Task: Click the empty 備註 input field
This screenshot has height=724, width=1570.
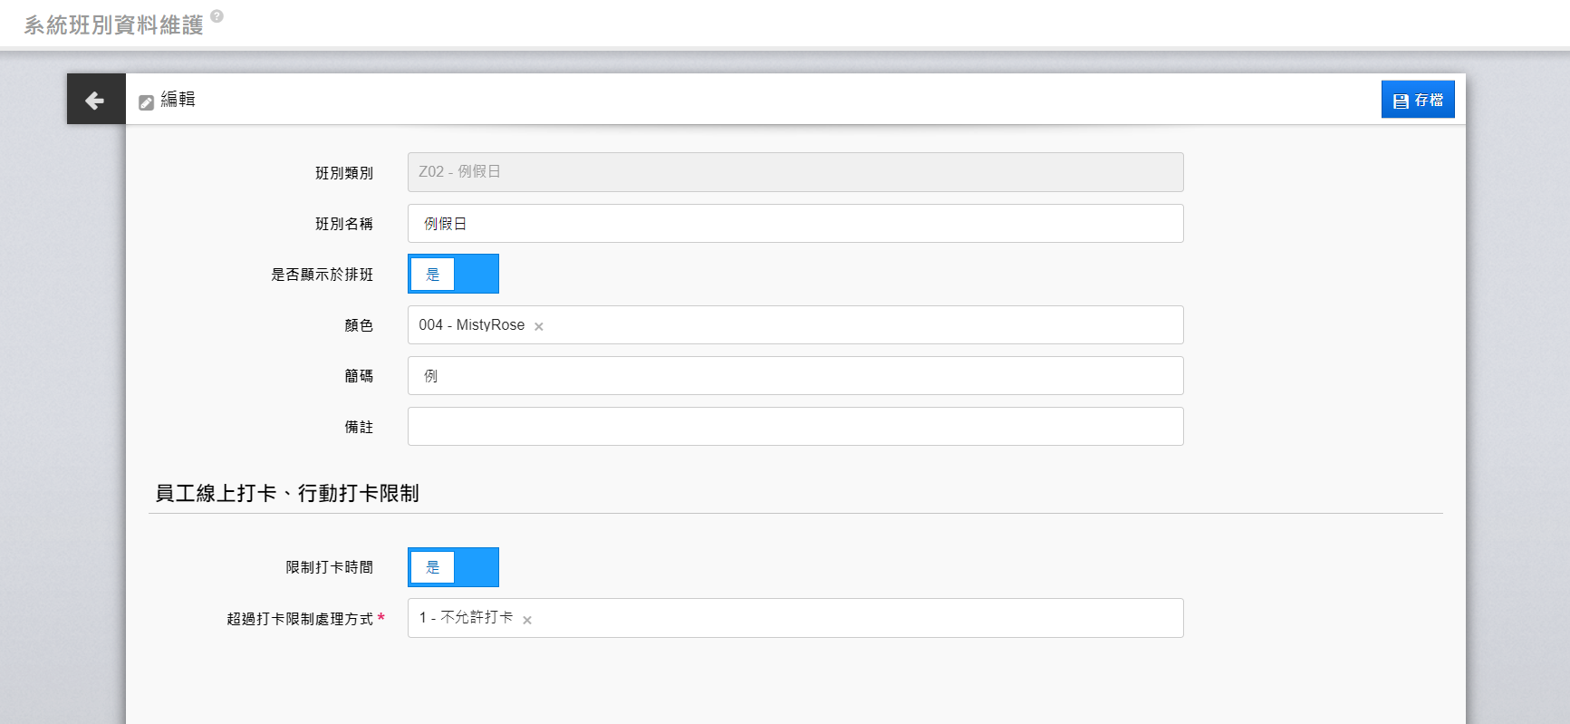Action: (x=795, y=427)
